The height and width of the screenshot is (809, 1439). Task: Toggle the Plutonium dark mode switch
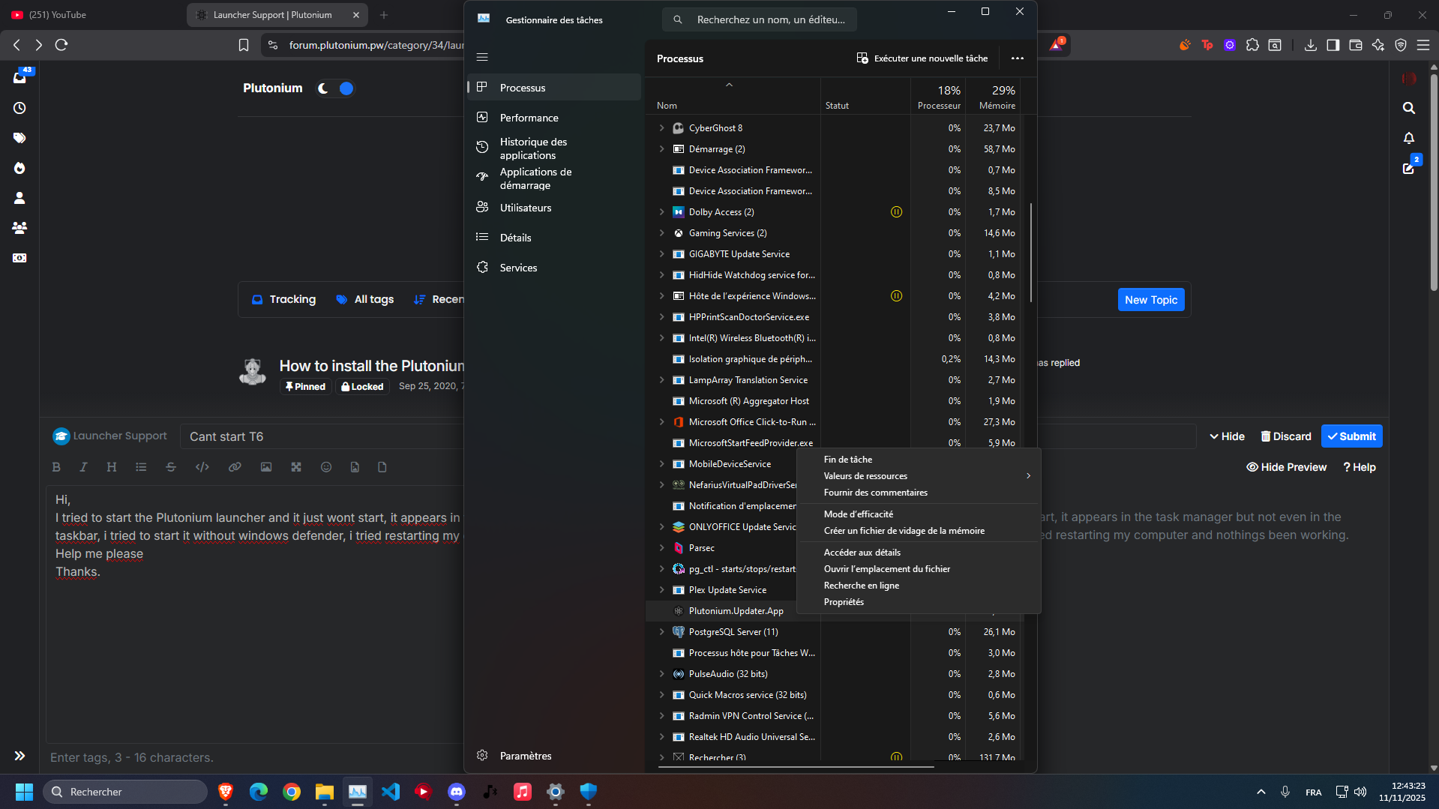pos(335,88)
